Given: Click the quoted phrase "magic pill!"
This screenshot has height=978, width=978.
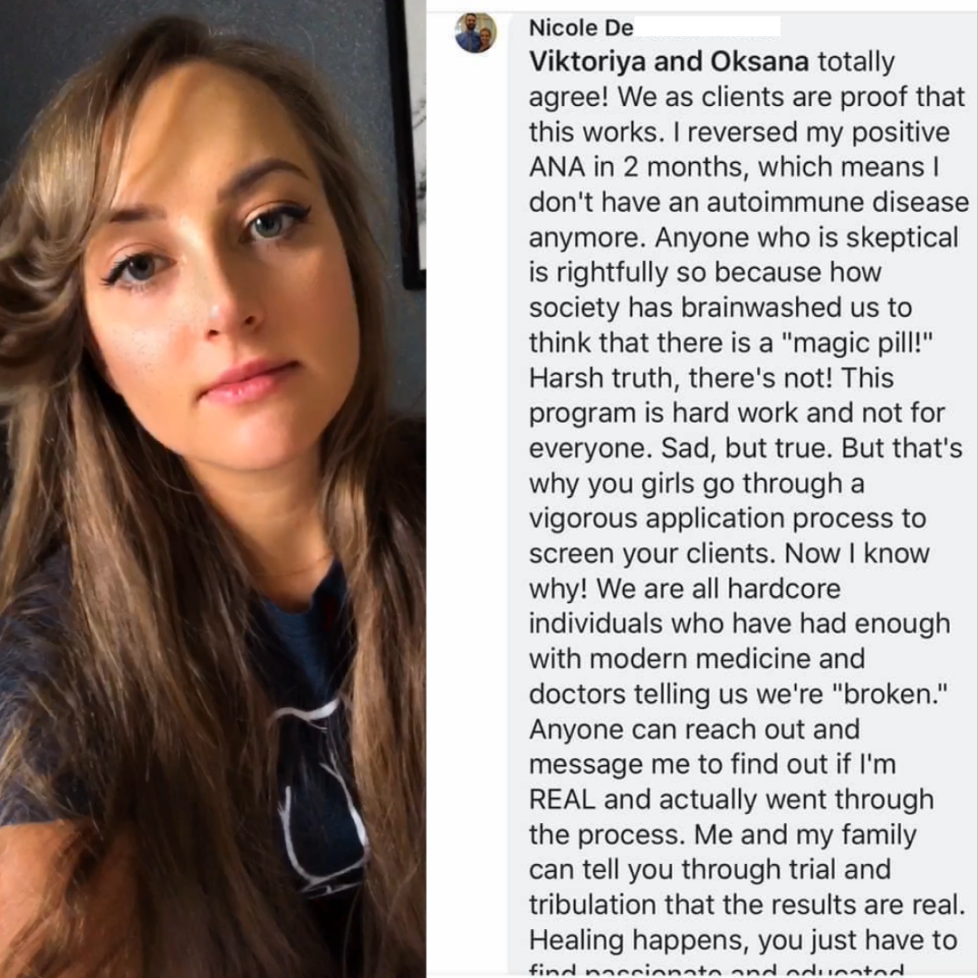Looking at the screenshot, I should (x=855, y=343).
